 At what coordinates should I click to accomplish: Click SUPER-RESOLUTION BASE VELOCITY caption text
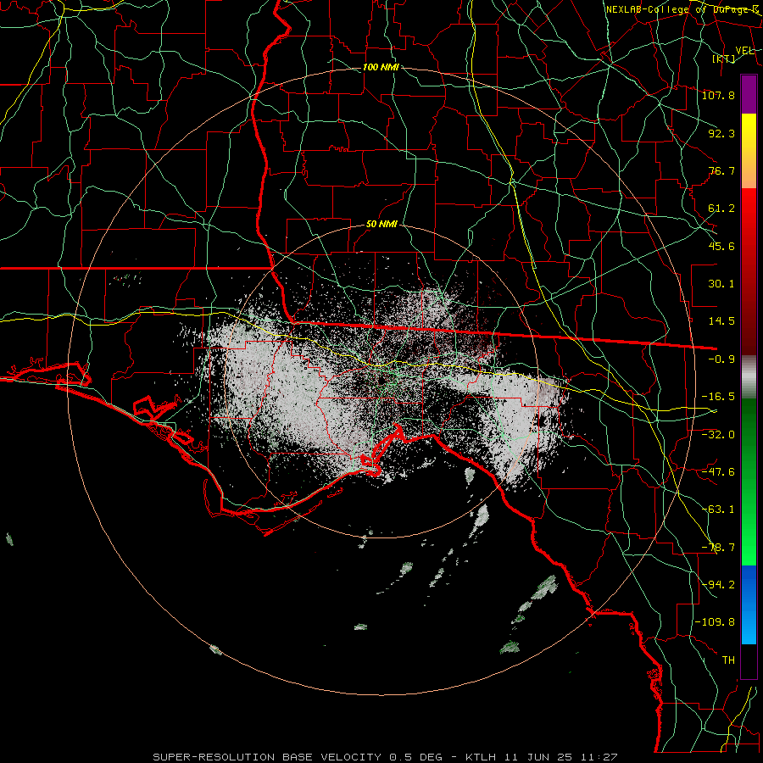tap(267, 757)
